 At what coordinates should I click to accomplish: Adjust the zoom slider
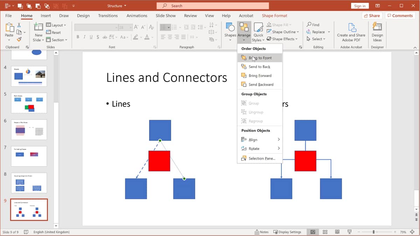pos(373,232)
